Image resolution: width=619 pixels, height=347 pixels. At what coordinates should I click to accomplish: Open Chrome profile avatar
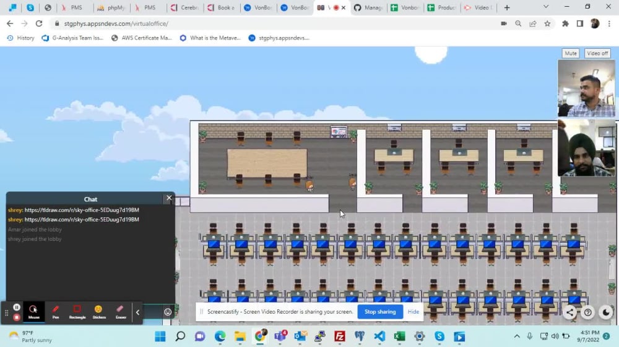tap(594, 23)
